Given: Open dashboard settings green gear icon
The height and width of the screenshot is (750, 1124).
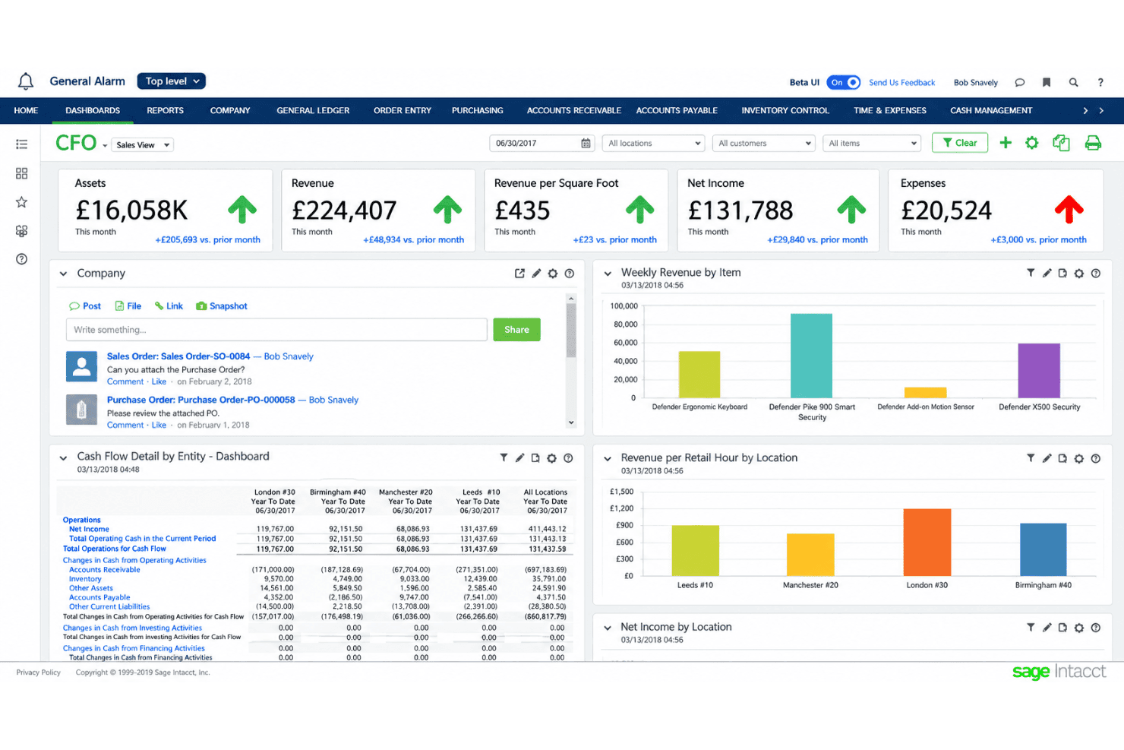Looking at the screenshot, I should 1031,143.
